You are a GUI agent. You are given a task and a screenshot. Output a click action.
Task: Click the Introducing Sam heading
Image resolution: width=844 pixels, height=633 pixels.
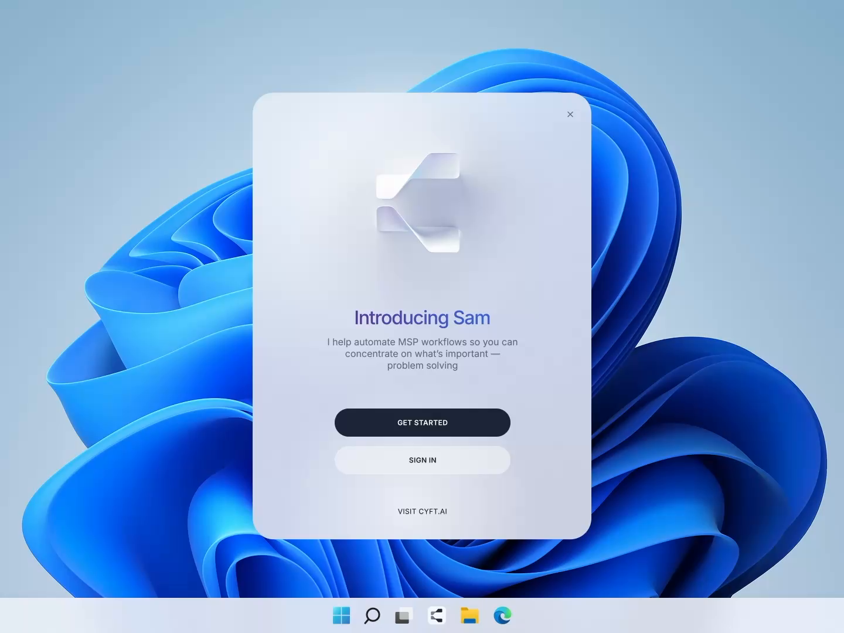point(422,318)
